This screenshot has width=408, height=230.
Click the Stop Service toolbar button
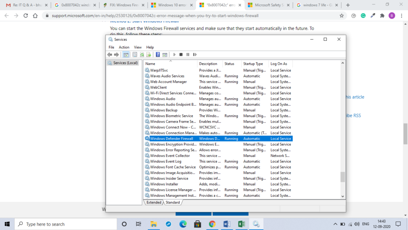(181, 55)
